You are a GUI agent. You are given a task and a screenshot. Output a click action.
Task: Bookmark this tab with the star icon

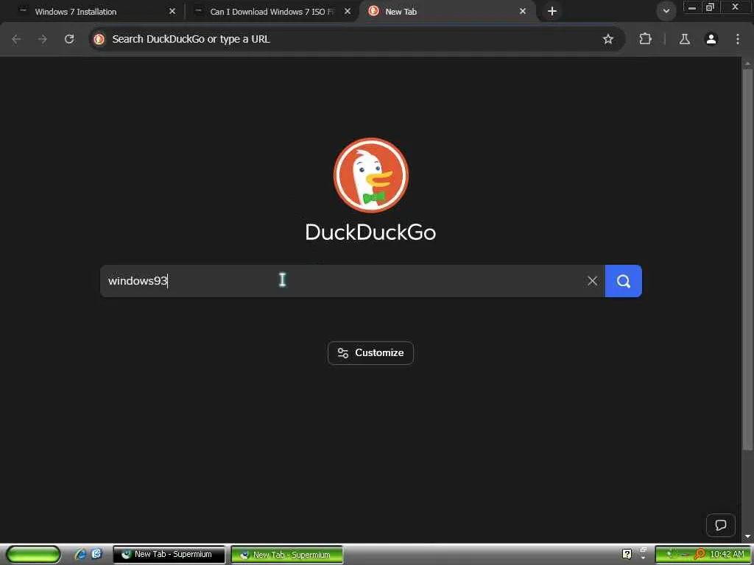607,40
